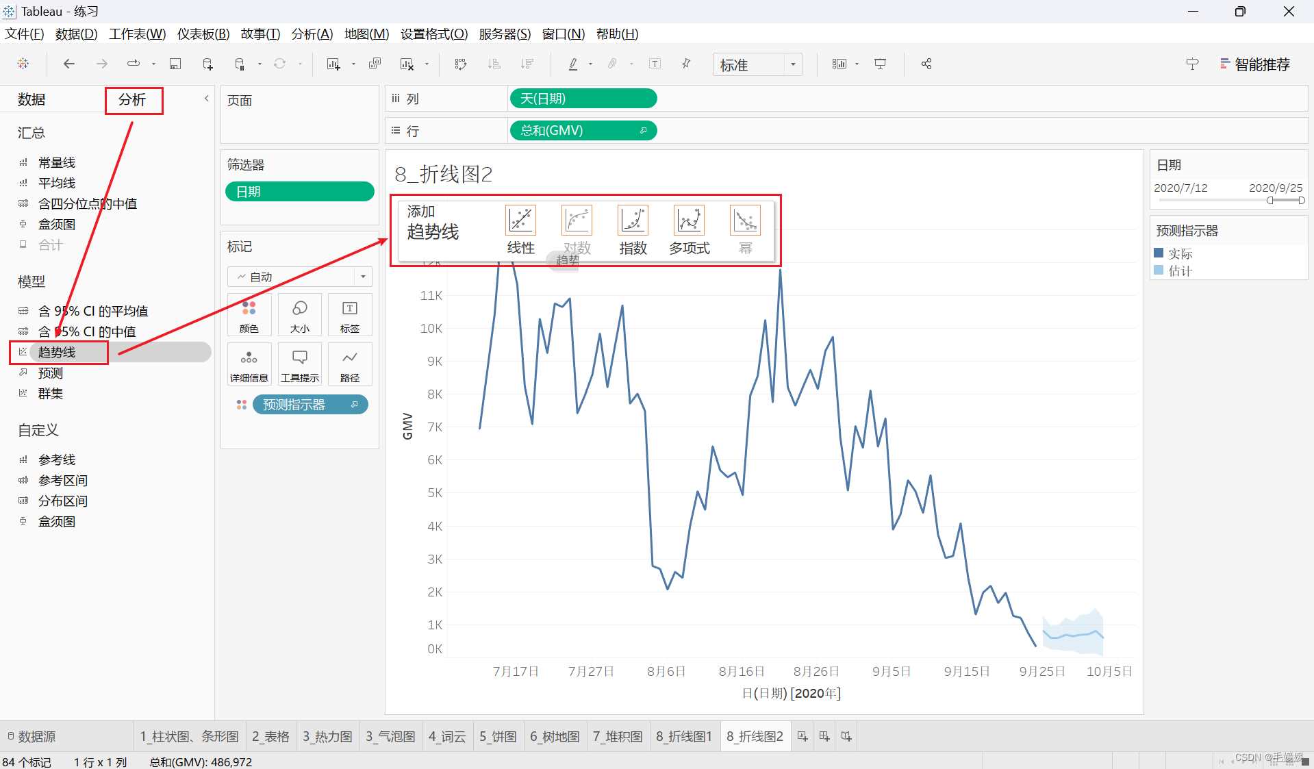The image size is (1314, 769).
Task: Click the swap rows and columns icon
Action: click(461, 64)
